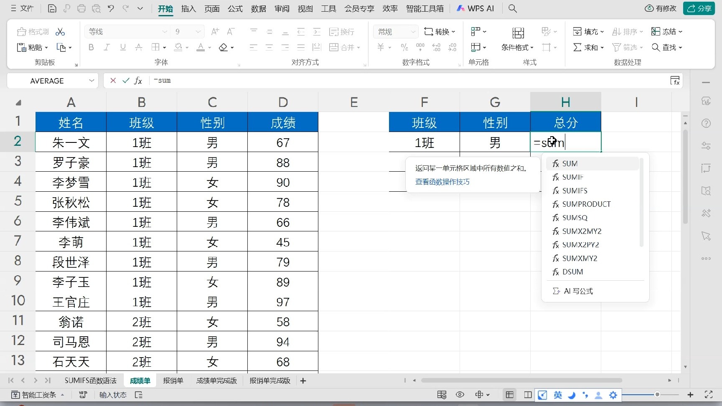Switch to 成绩单完成版 sheet tab
The width and height of the screenshot is (722, 406).
point(216,381)
